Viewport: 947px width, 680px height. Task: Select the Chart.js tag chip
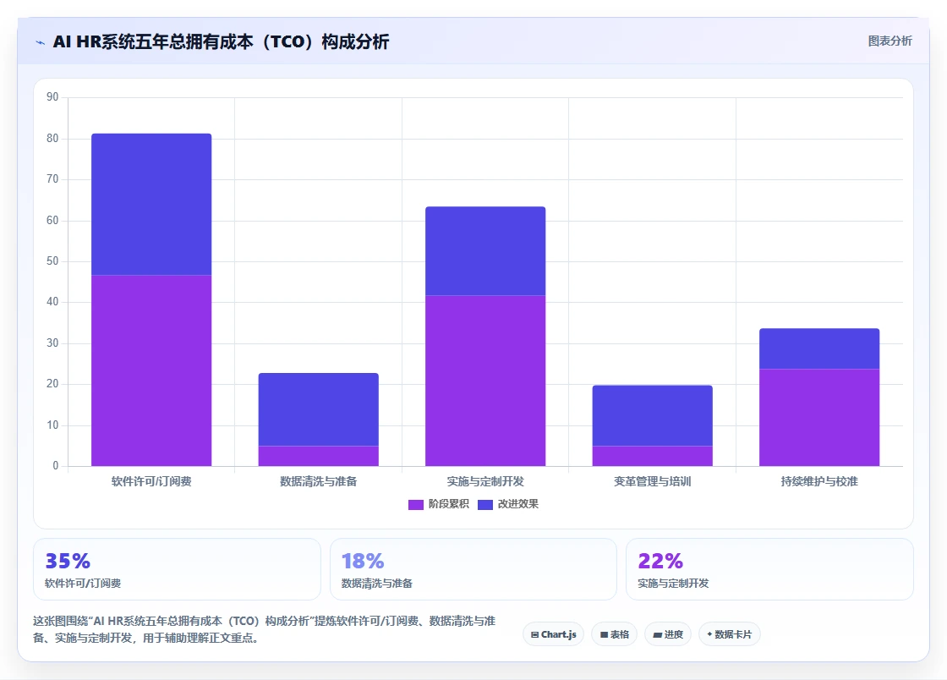(x=553, y=634)
